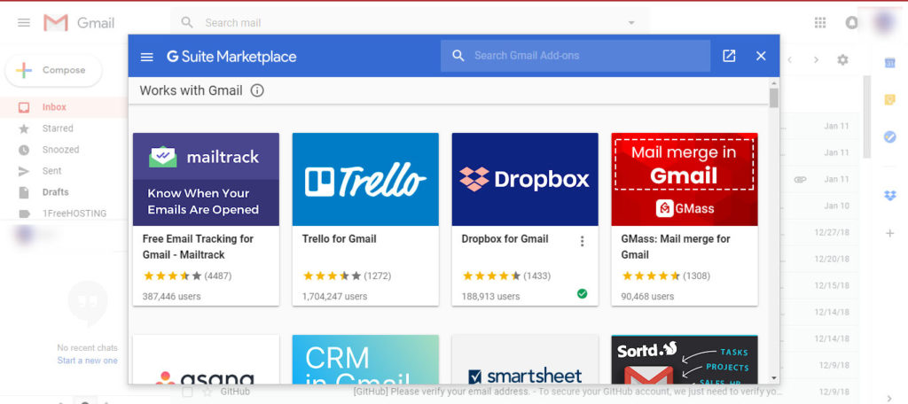Open GMass: Mail merge for Gmail title
The width and height of the screenshot is (908, 404).
coord(676,246)
